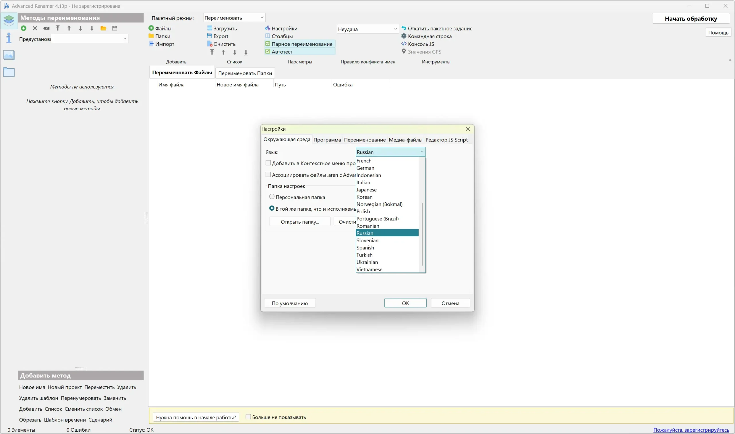
Task: Click the clear all methods icon
Action: coord(46,28)
